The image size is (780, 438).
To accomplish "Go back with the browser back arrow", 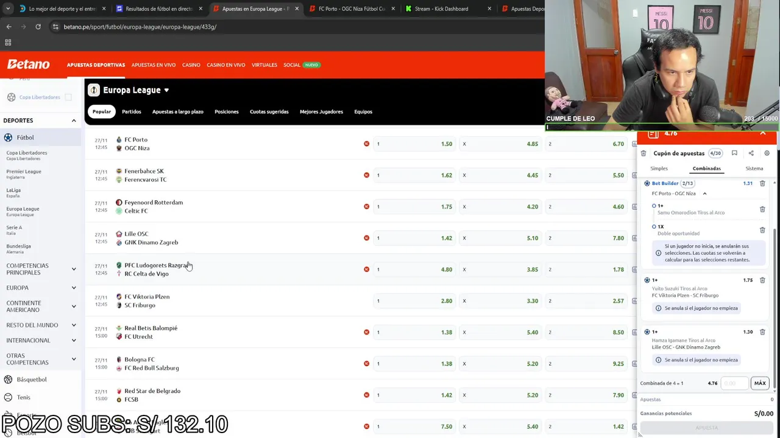I will [9, 27].
